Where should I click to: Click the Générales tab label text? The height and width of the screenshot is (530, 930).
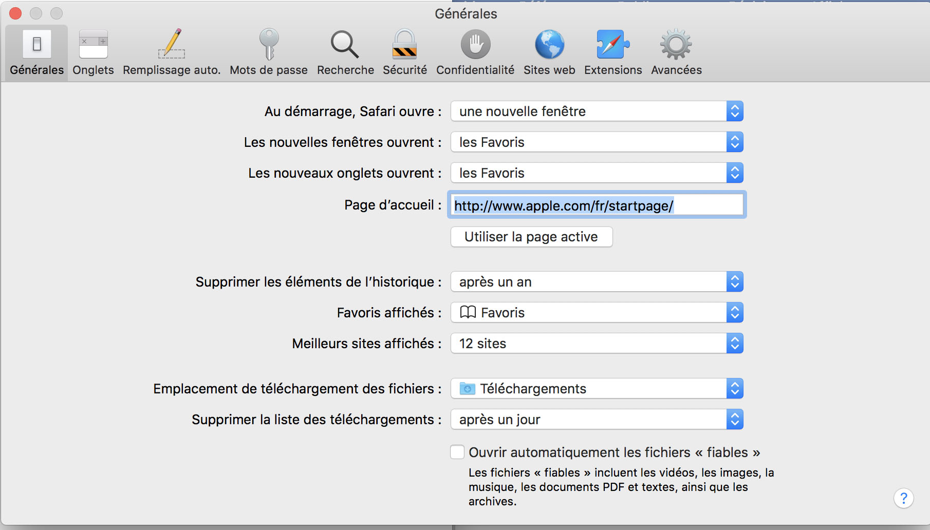tap(37, 70)
